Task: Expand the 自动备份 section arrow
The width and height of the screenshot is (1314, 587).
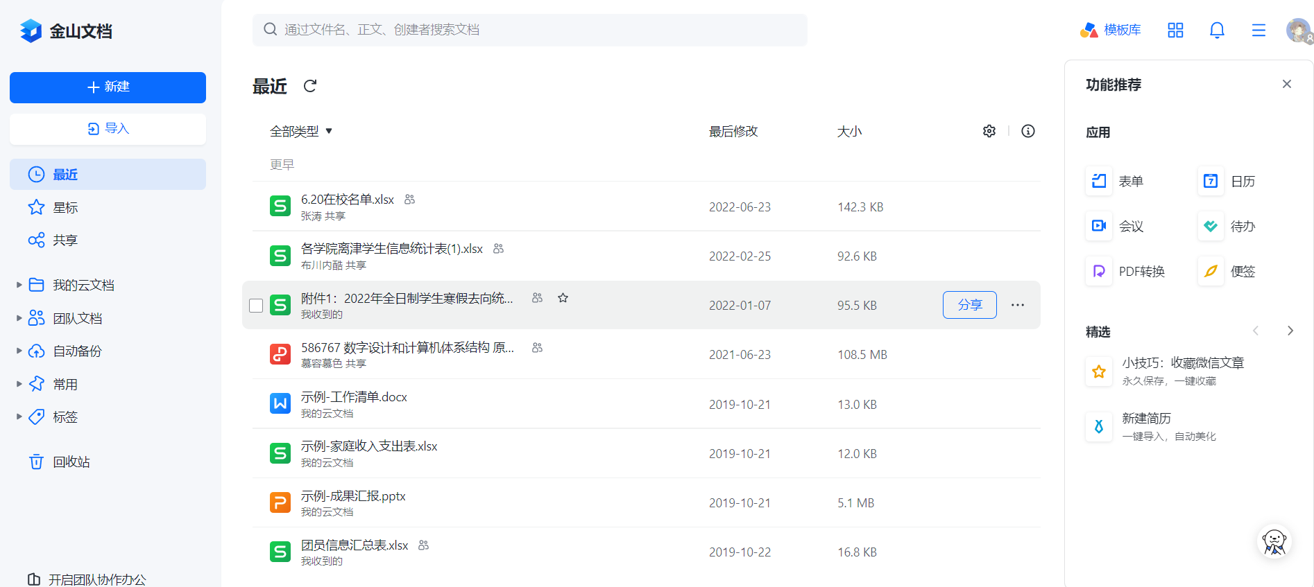Action: (19, 351)
